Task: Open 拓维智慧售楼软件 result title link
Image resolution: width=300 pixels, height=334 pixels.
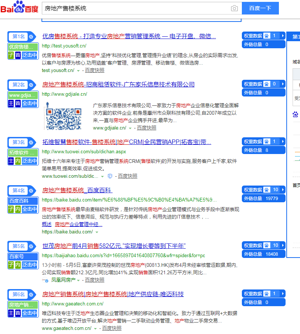Action: (x=127, y=142)
